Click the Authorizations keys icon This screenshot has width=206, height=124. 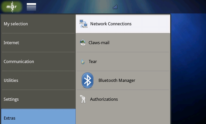(83, 99)
